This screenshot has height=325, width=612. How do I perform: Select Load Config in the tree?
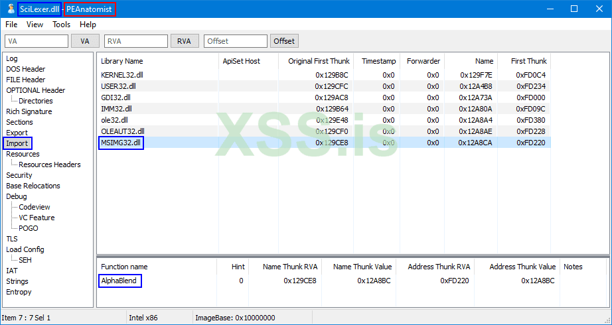point(25,249)
